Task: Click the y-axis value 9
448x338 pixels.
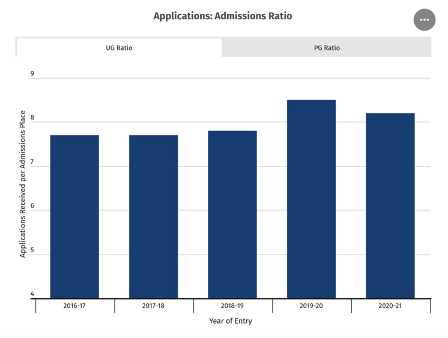Action: click(32, 74)
